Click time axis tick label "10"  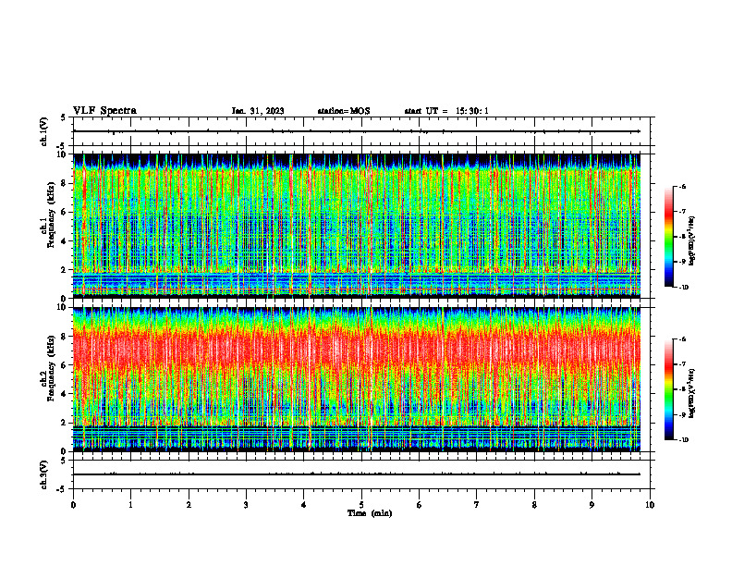pyautogui.click(x=650, y=505)
